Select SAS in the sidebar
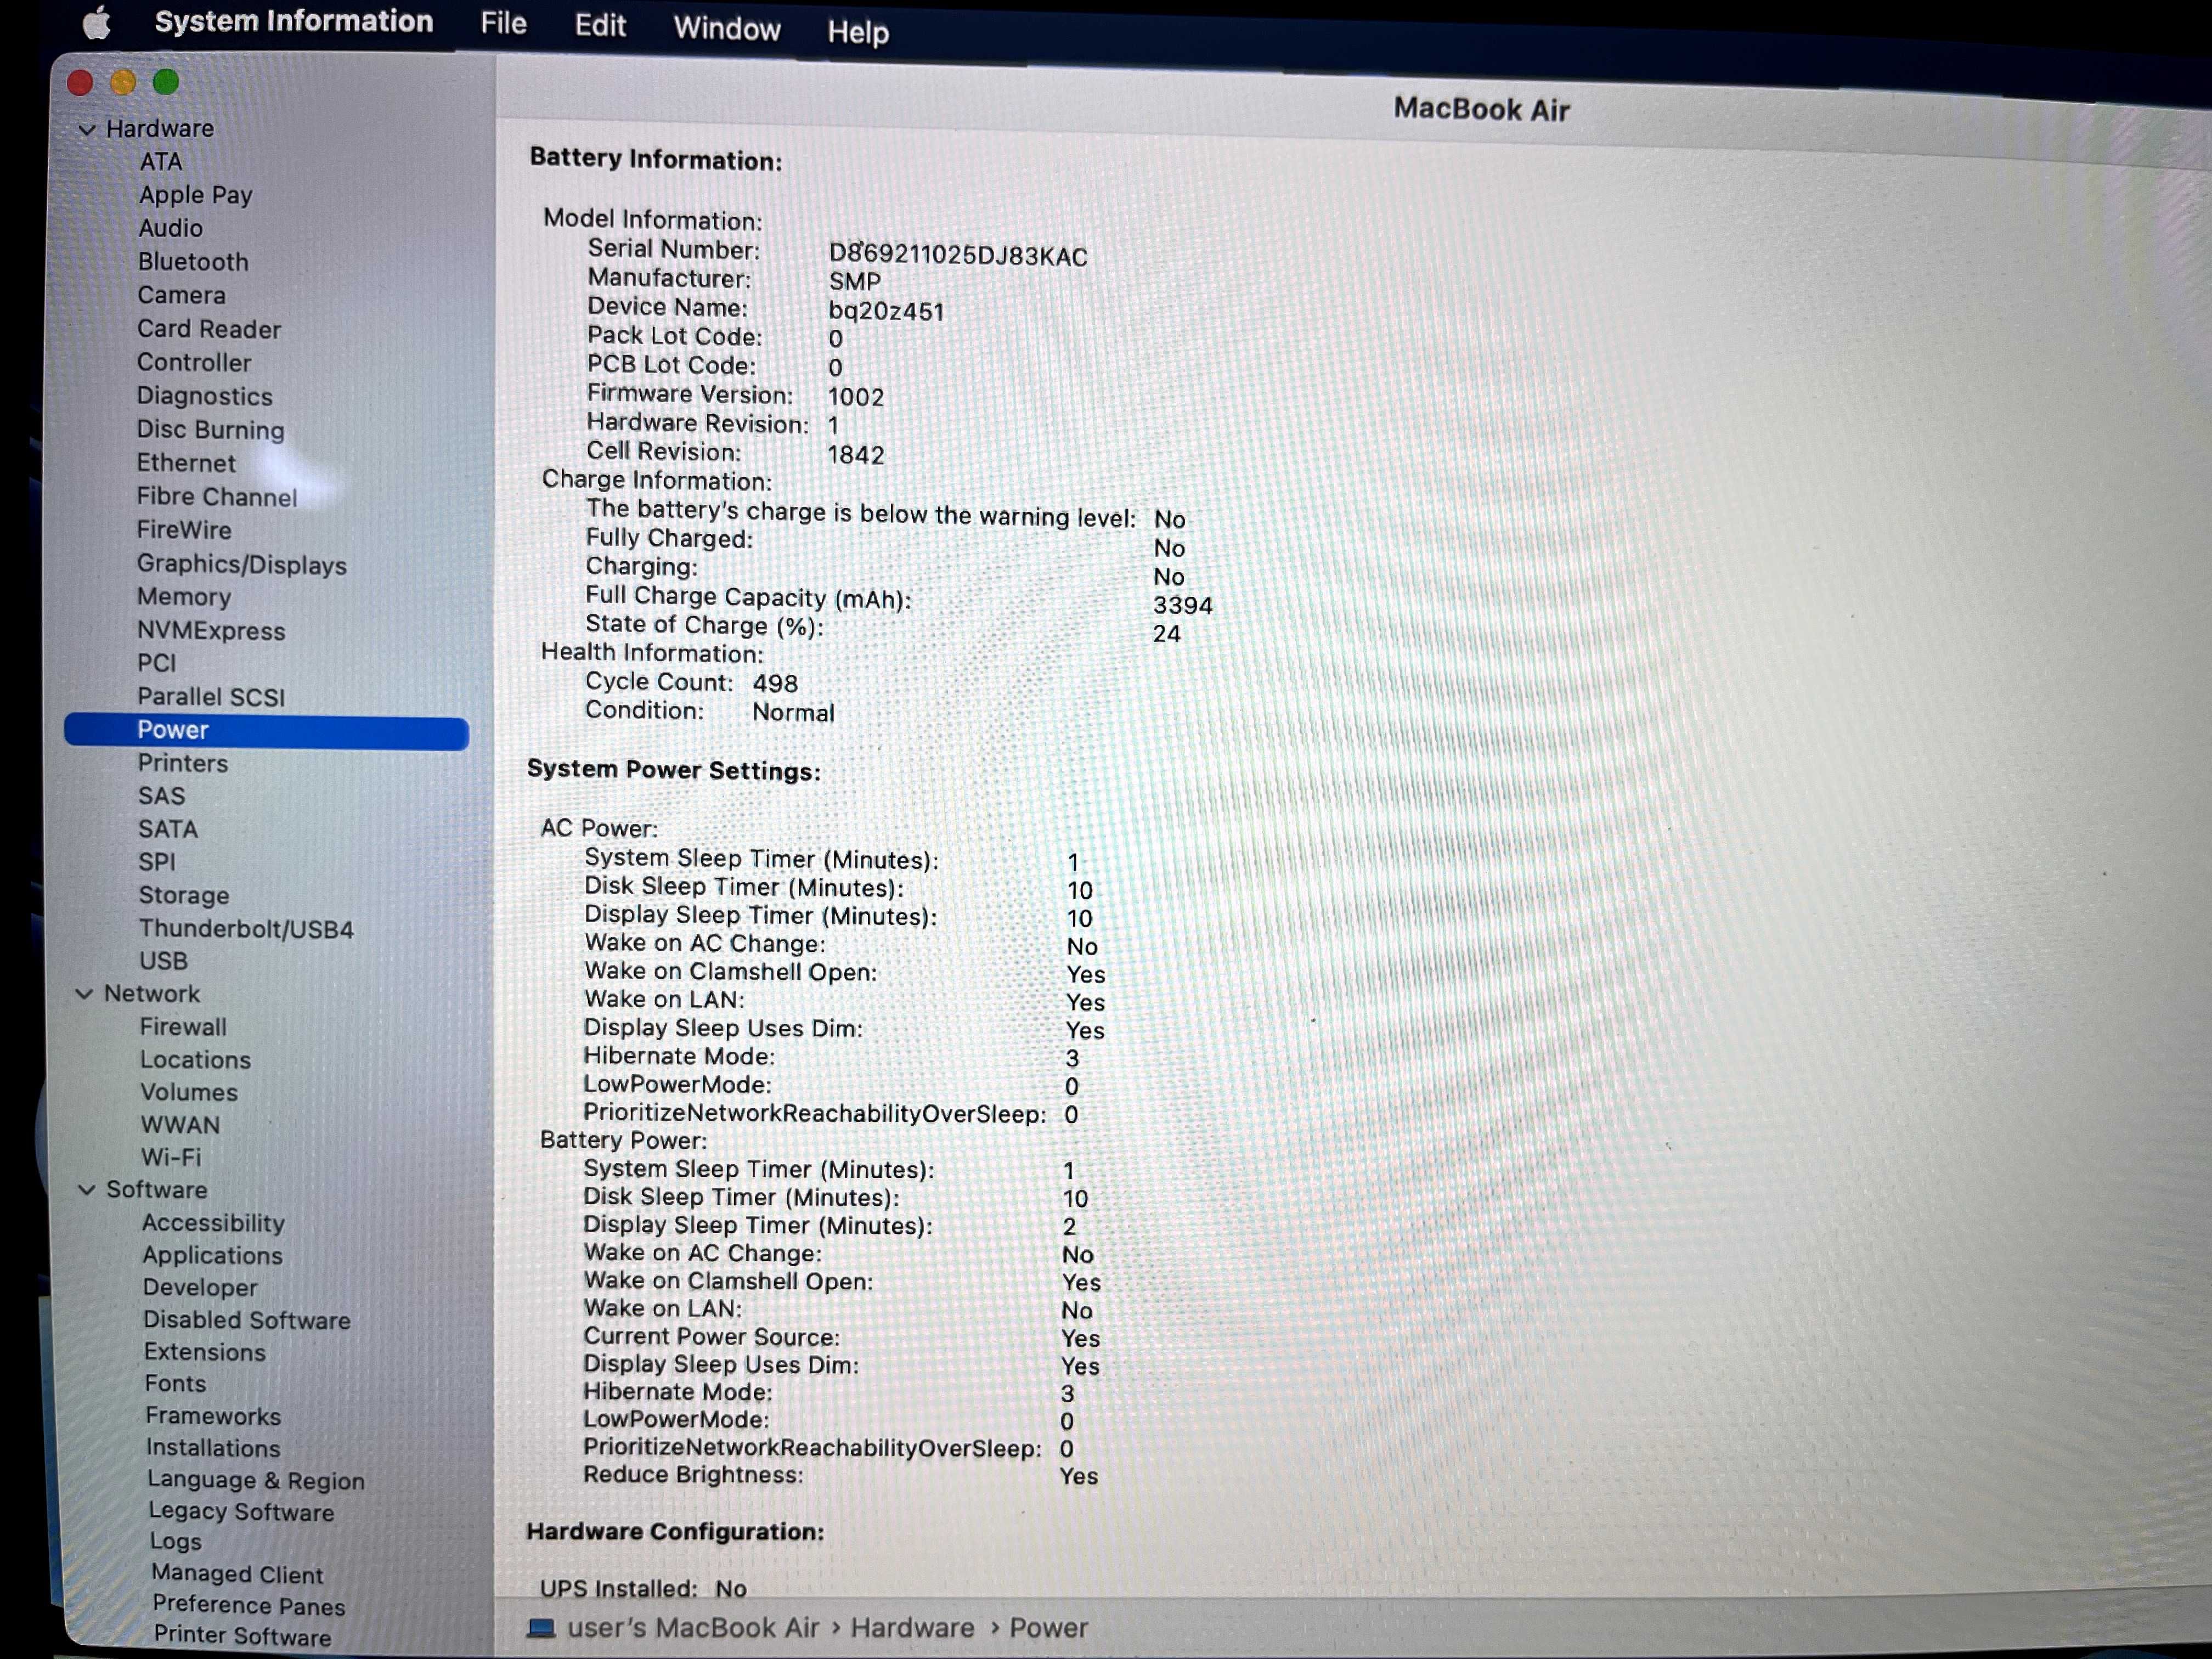The height and width of the screenshot is (1659, 2212). 162,796
